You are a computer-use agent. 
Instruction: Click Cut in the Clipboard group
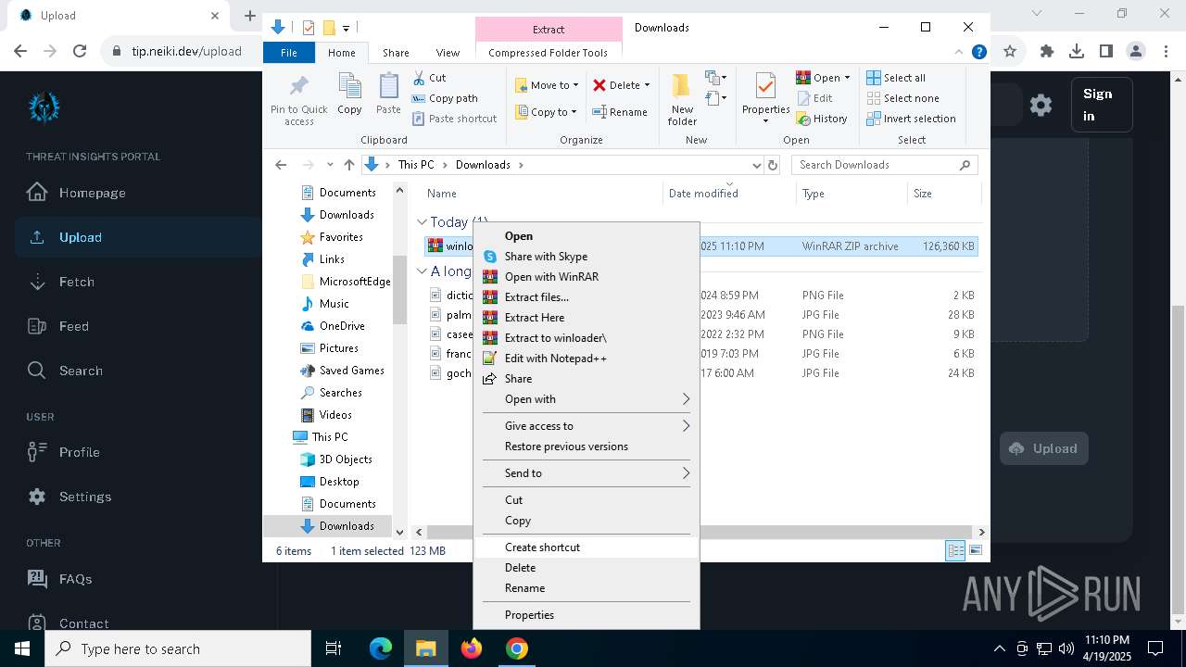[x=429, y=78]
